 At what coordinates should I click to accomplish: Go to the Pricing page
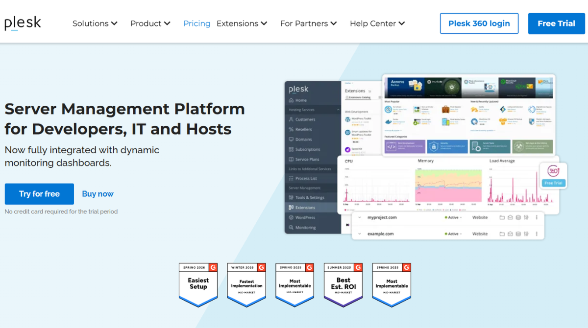coord(197,23)
